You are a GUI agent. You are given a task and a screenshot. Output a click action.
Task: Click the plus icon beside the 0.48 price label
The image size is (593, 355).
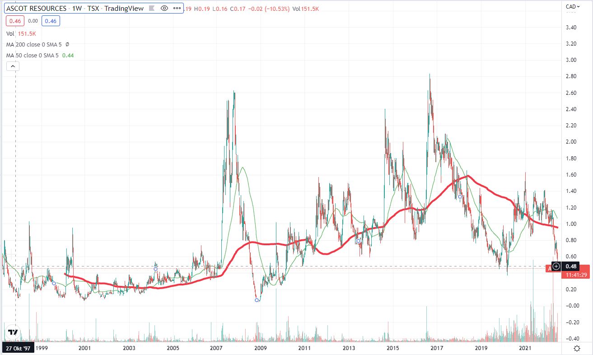point(556,266)
